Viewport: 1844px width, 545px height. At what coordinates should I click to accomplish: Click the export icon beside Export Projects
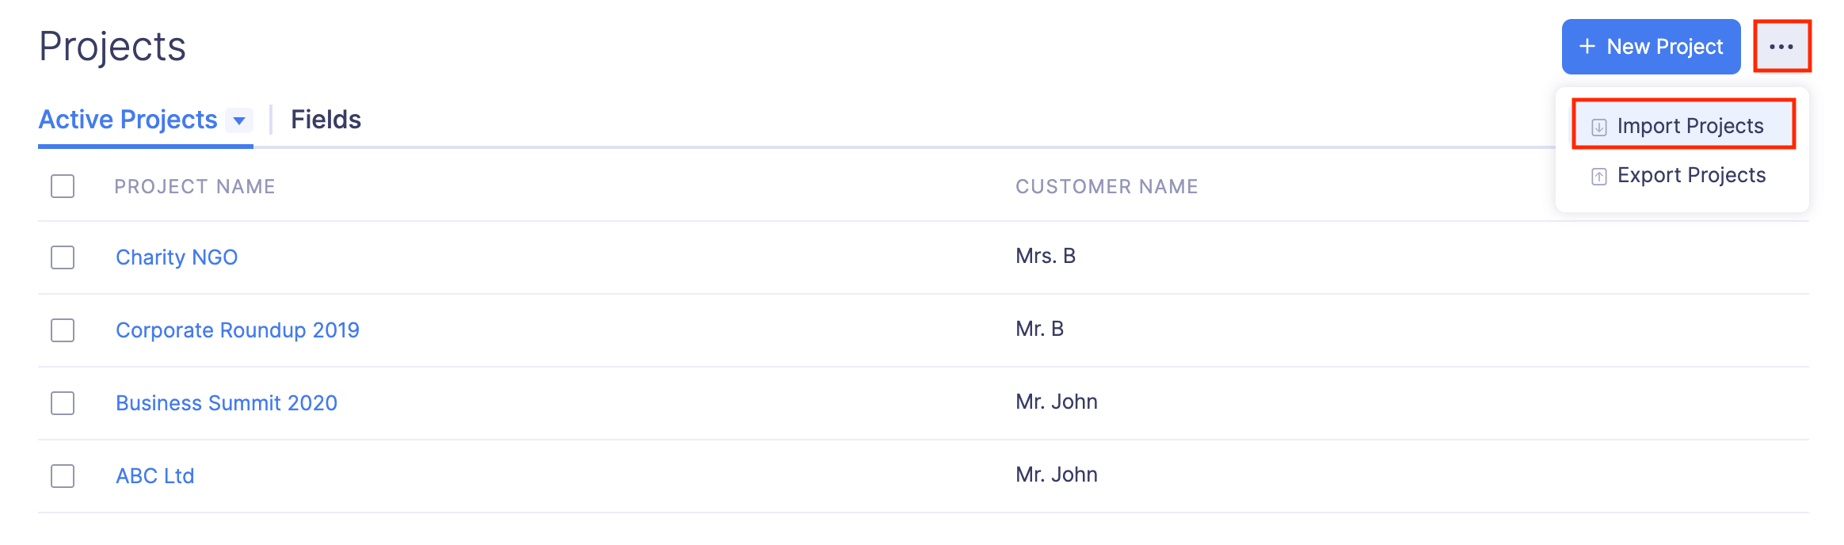(x=1599, y=176)
